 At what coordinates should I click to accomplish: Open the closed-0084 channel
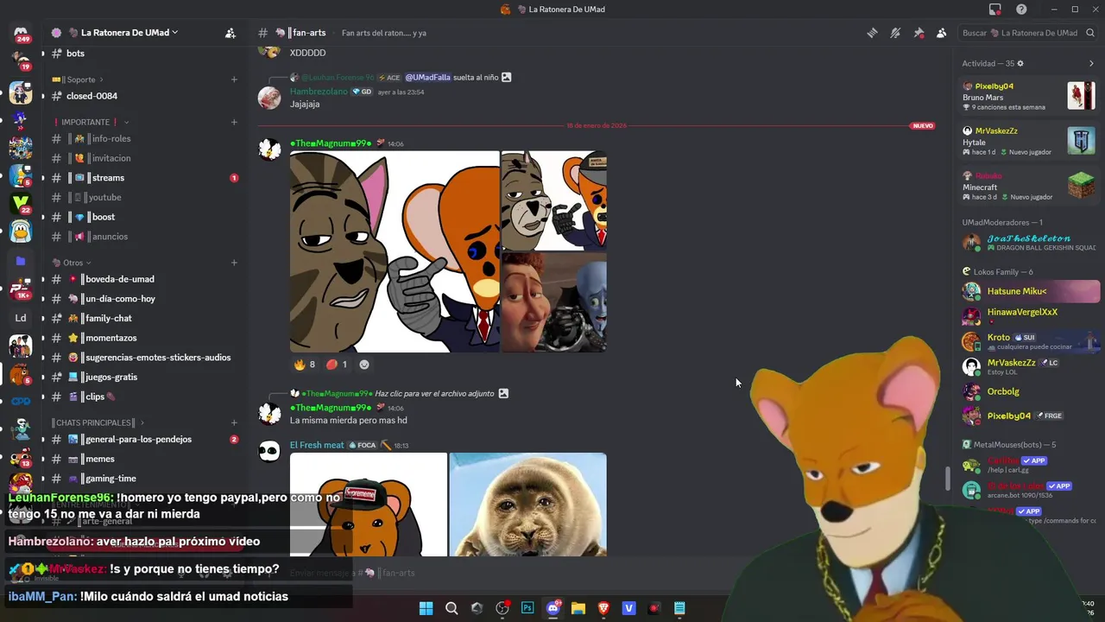(x=145, y=96)
